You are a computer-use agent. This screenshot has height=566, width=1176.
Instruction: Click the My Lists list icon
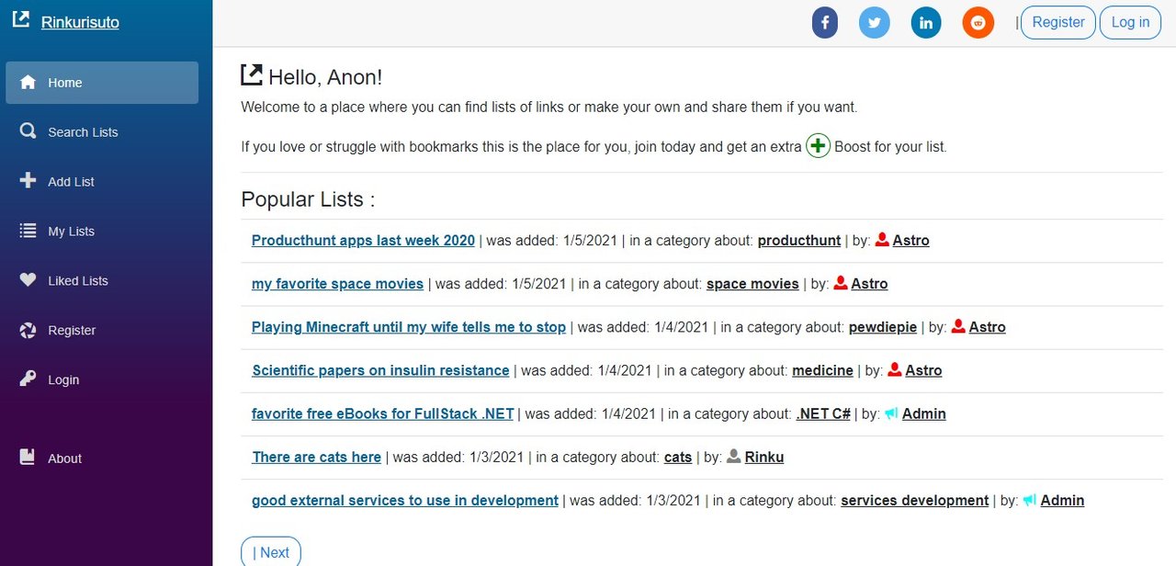tap(28, 231)
